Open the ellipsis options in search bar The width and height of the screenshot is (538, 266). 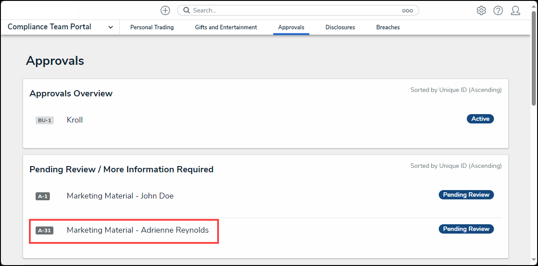(407, 11)
